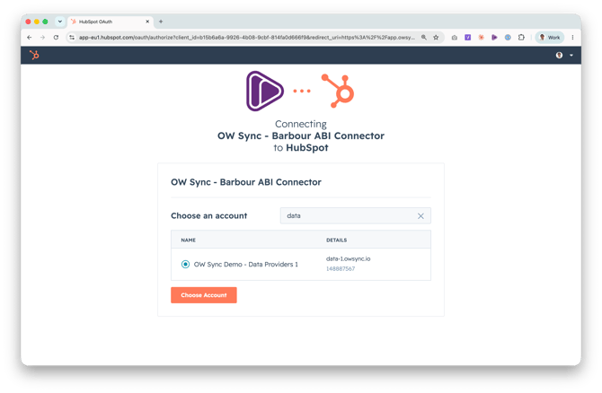Click the OW Sync Demo - Data Providers 1 name

[x=245, y=264]
